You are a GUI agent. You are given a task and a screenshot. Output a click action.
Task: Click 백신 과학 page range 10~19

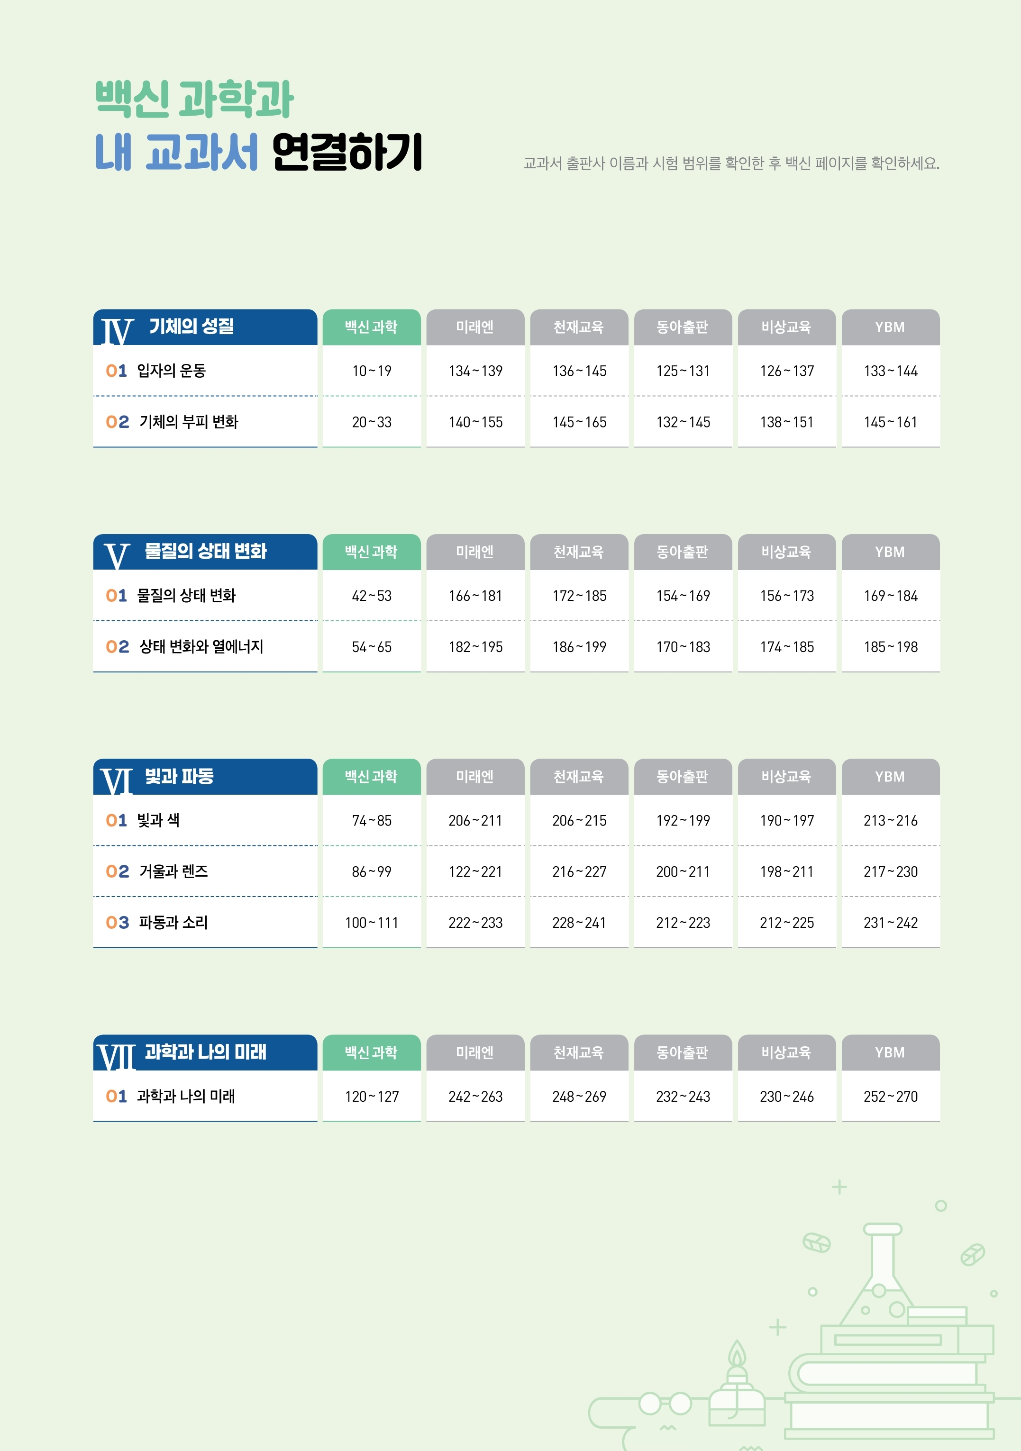(372, 371)
